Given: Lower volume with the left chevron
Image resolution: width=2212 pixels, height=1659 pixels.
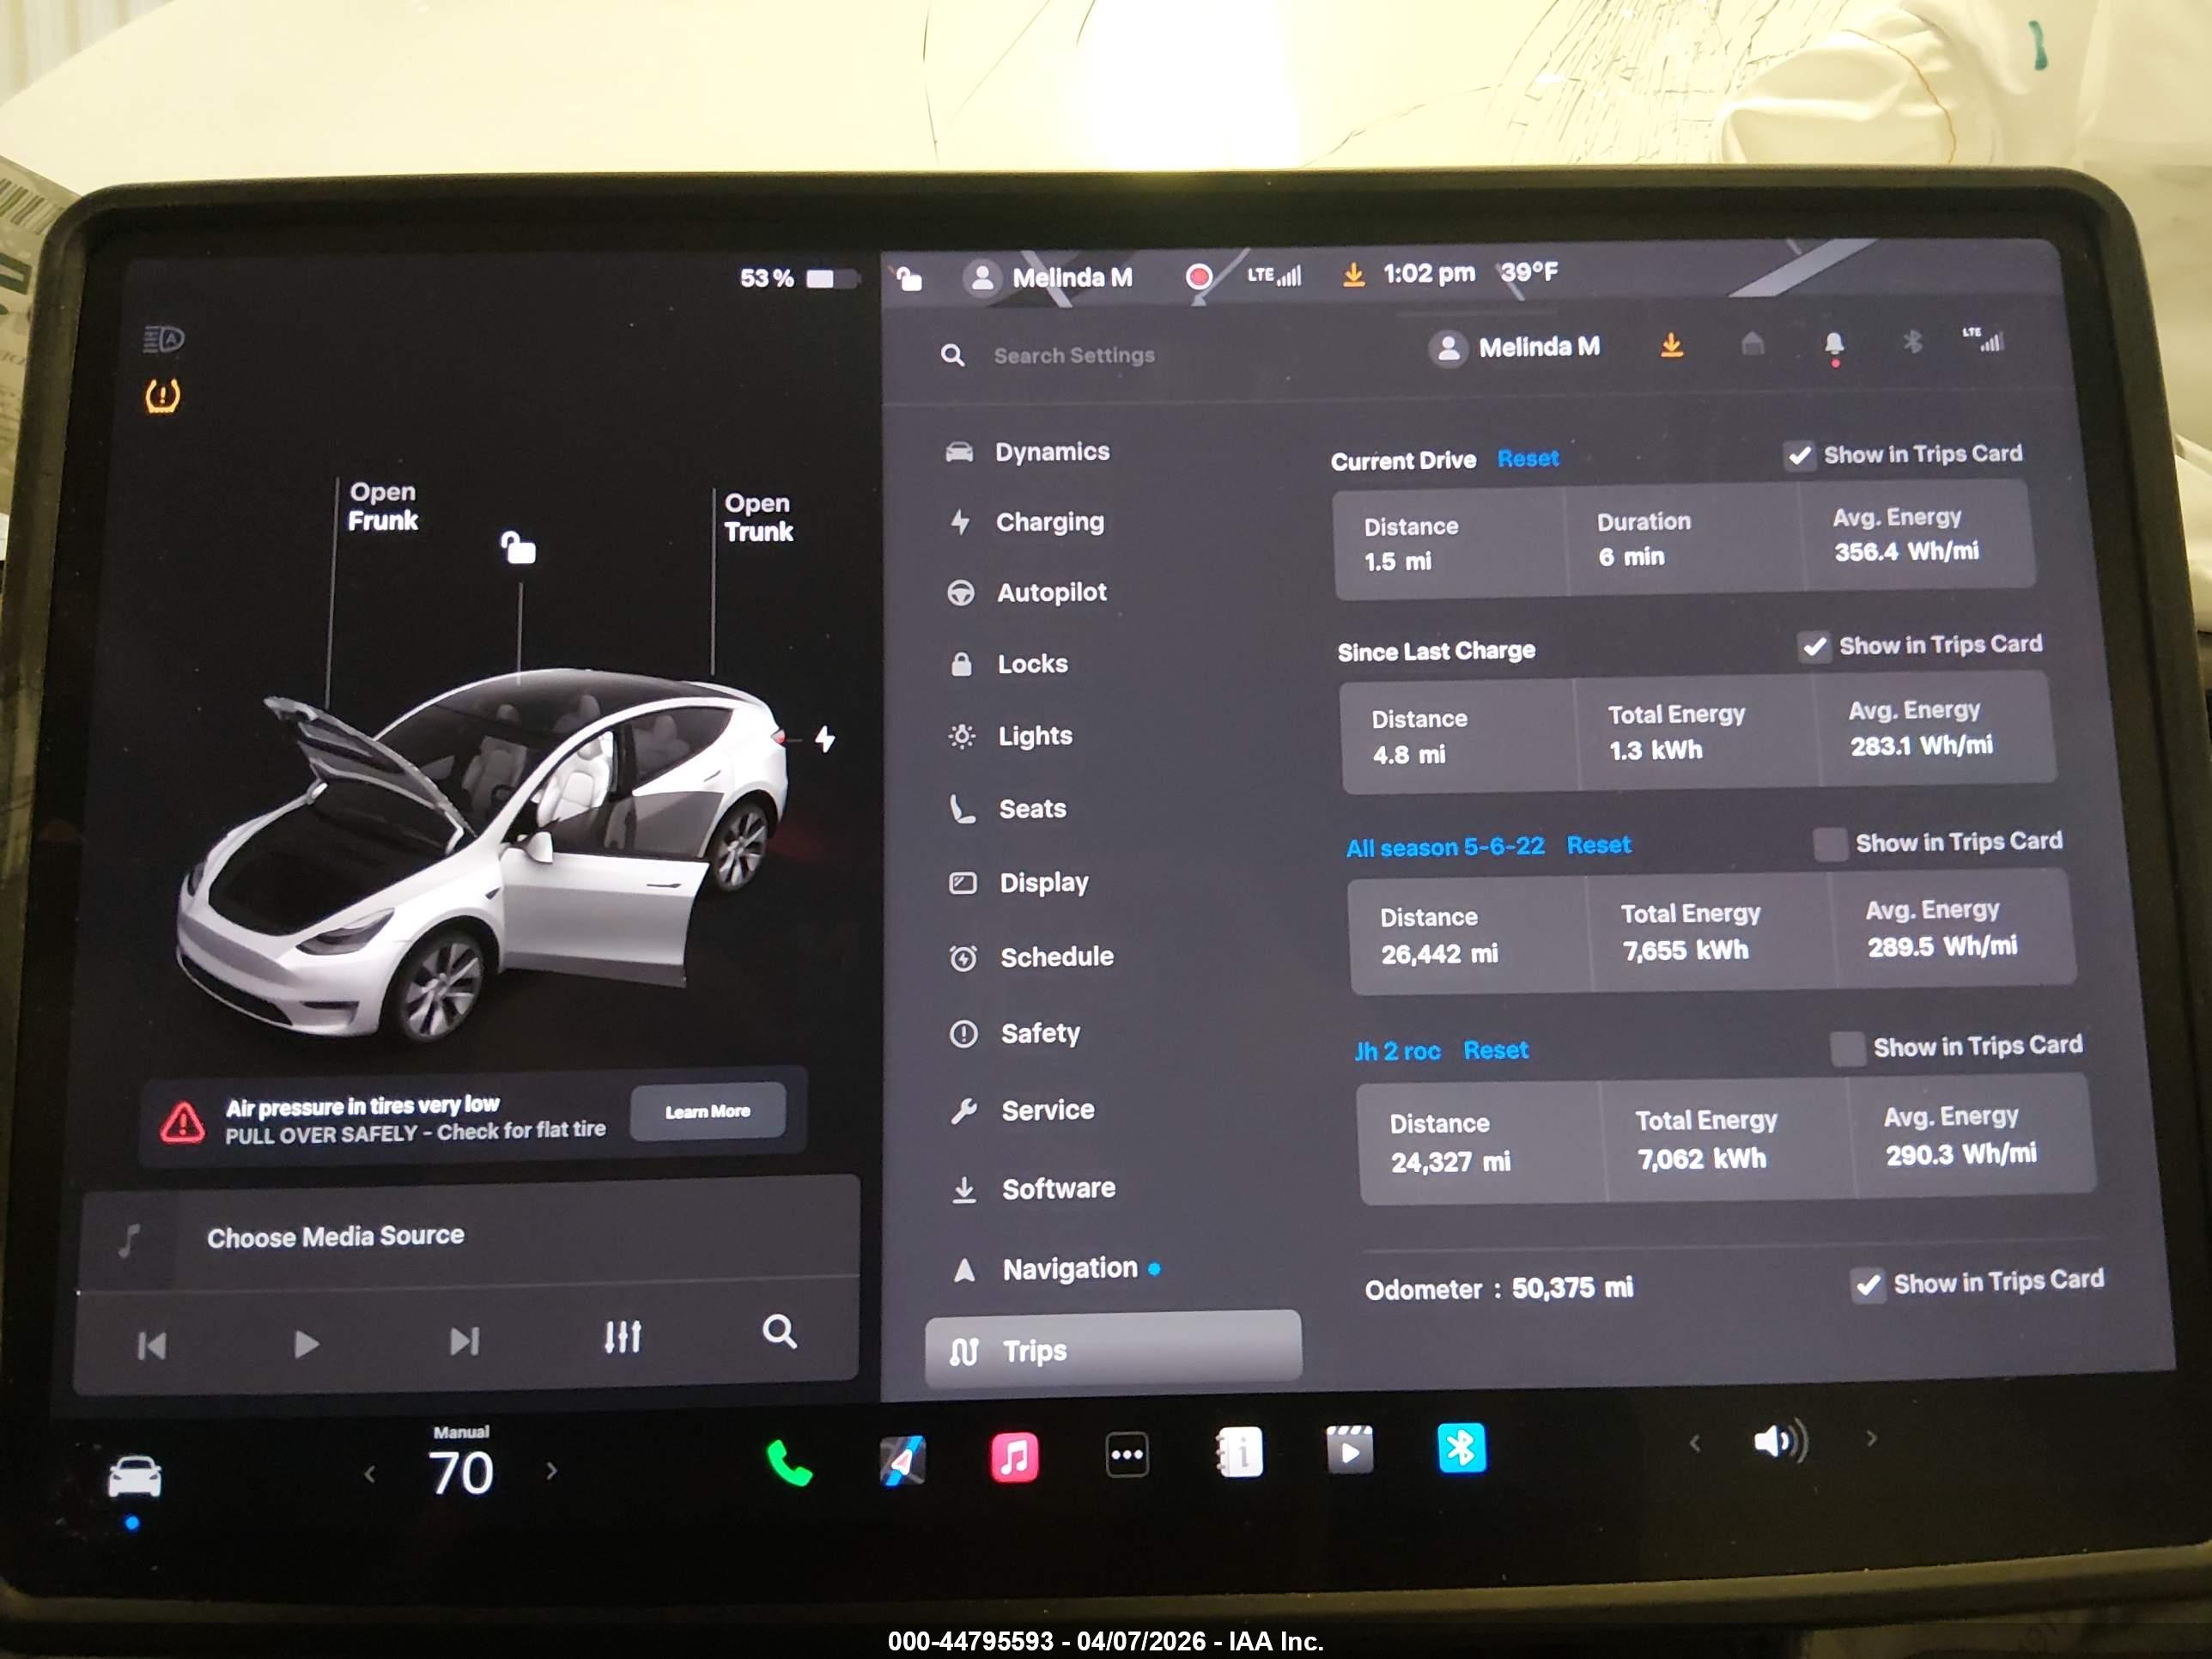Looking at the screenshot, I should (x=1694, y=1443).
